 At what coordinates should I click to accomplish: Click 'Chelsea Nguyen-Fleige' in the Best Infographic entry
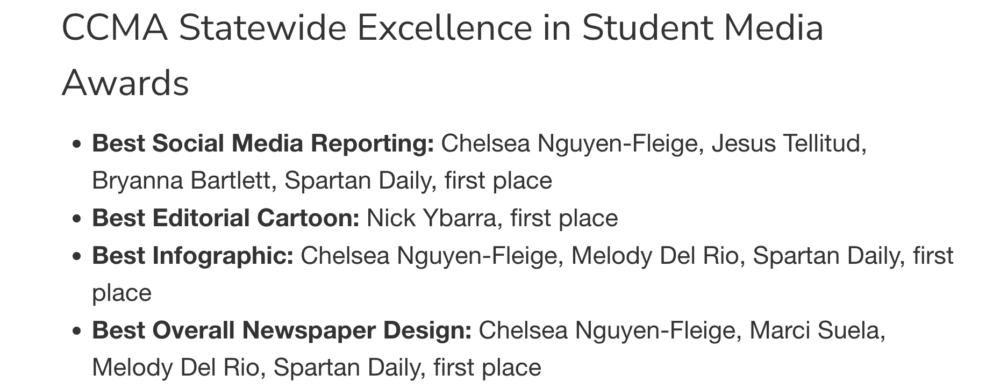pyautogui.click(x=428, y=256)
